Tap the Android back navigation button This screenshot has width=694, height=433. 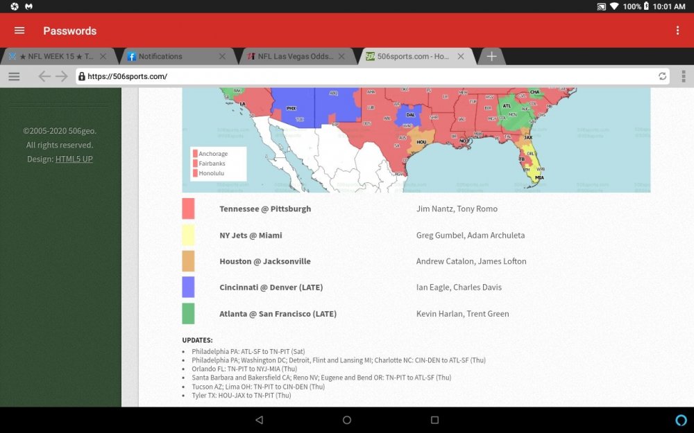pos(260,420)
